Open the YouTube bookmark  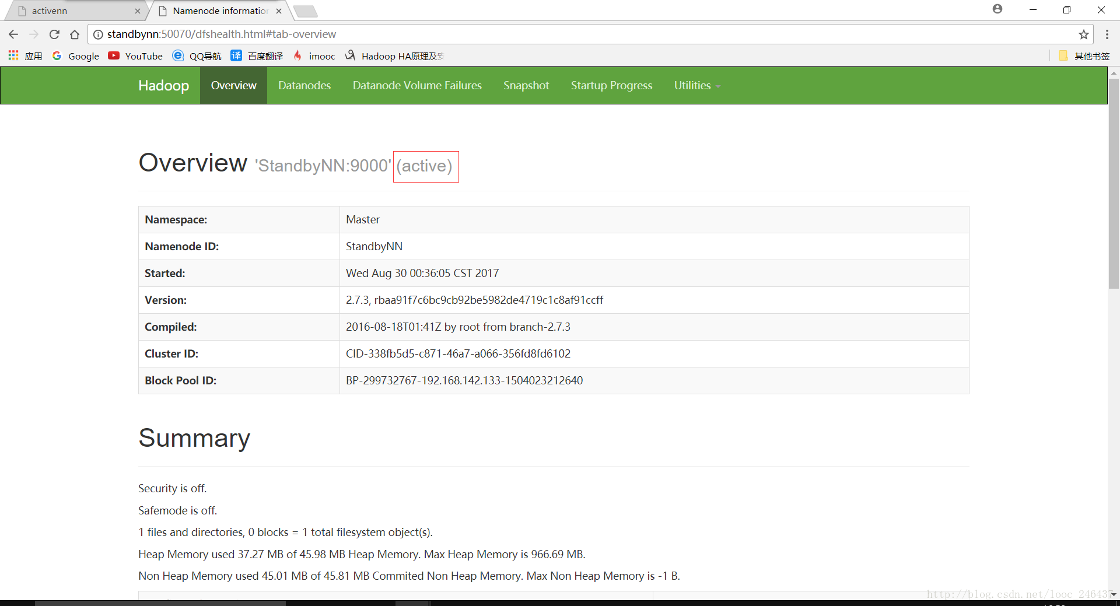tap(135, 56)
